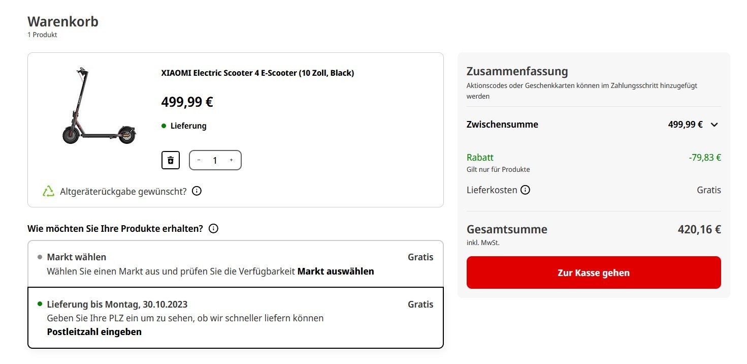Click the Zwischensumme row label
The height and width of the screenshot is (364, 747).
[502, 125]
